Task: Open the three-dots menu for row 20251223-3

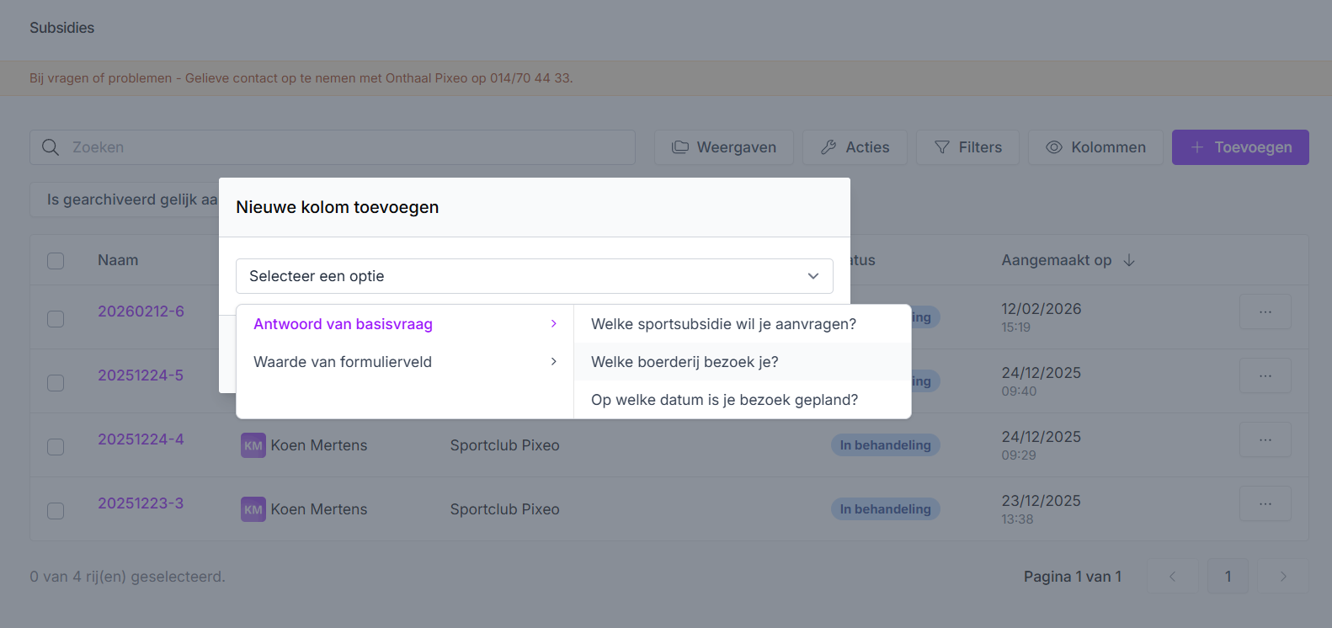Action: (1265, 504)
